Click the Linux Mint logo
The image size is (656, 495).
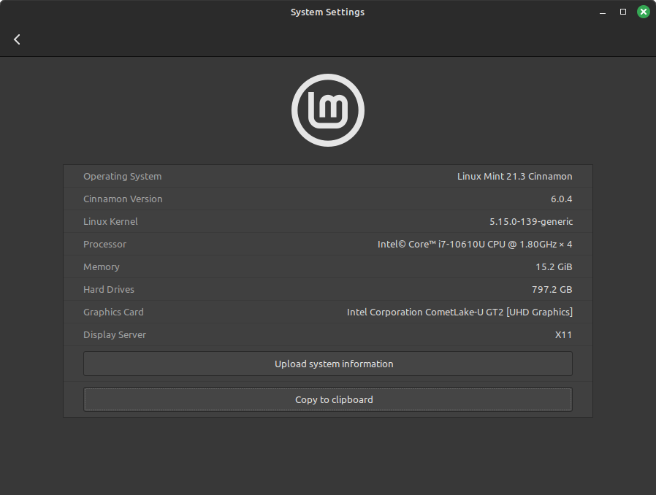click(x=328, y=110)
